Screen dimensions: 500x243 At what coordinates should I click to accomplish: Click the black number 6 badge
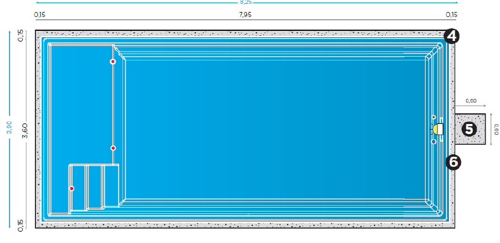coord(453,162)
